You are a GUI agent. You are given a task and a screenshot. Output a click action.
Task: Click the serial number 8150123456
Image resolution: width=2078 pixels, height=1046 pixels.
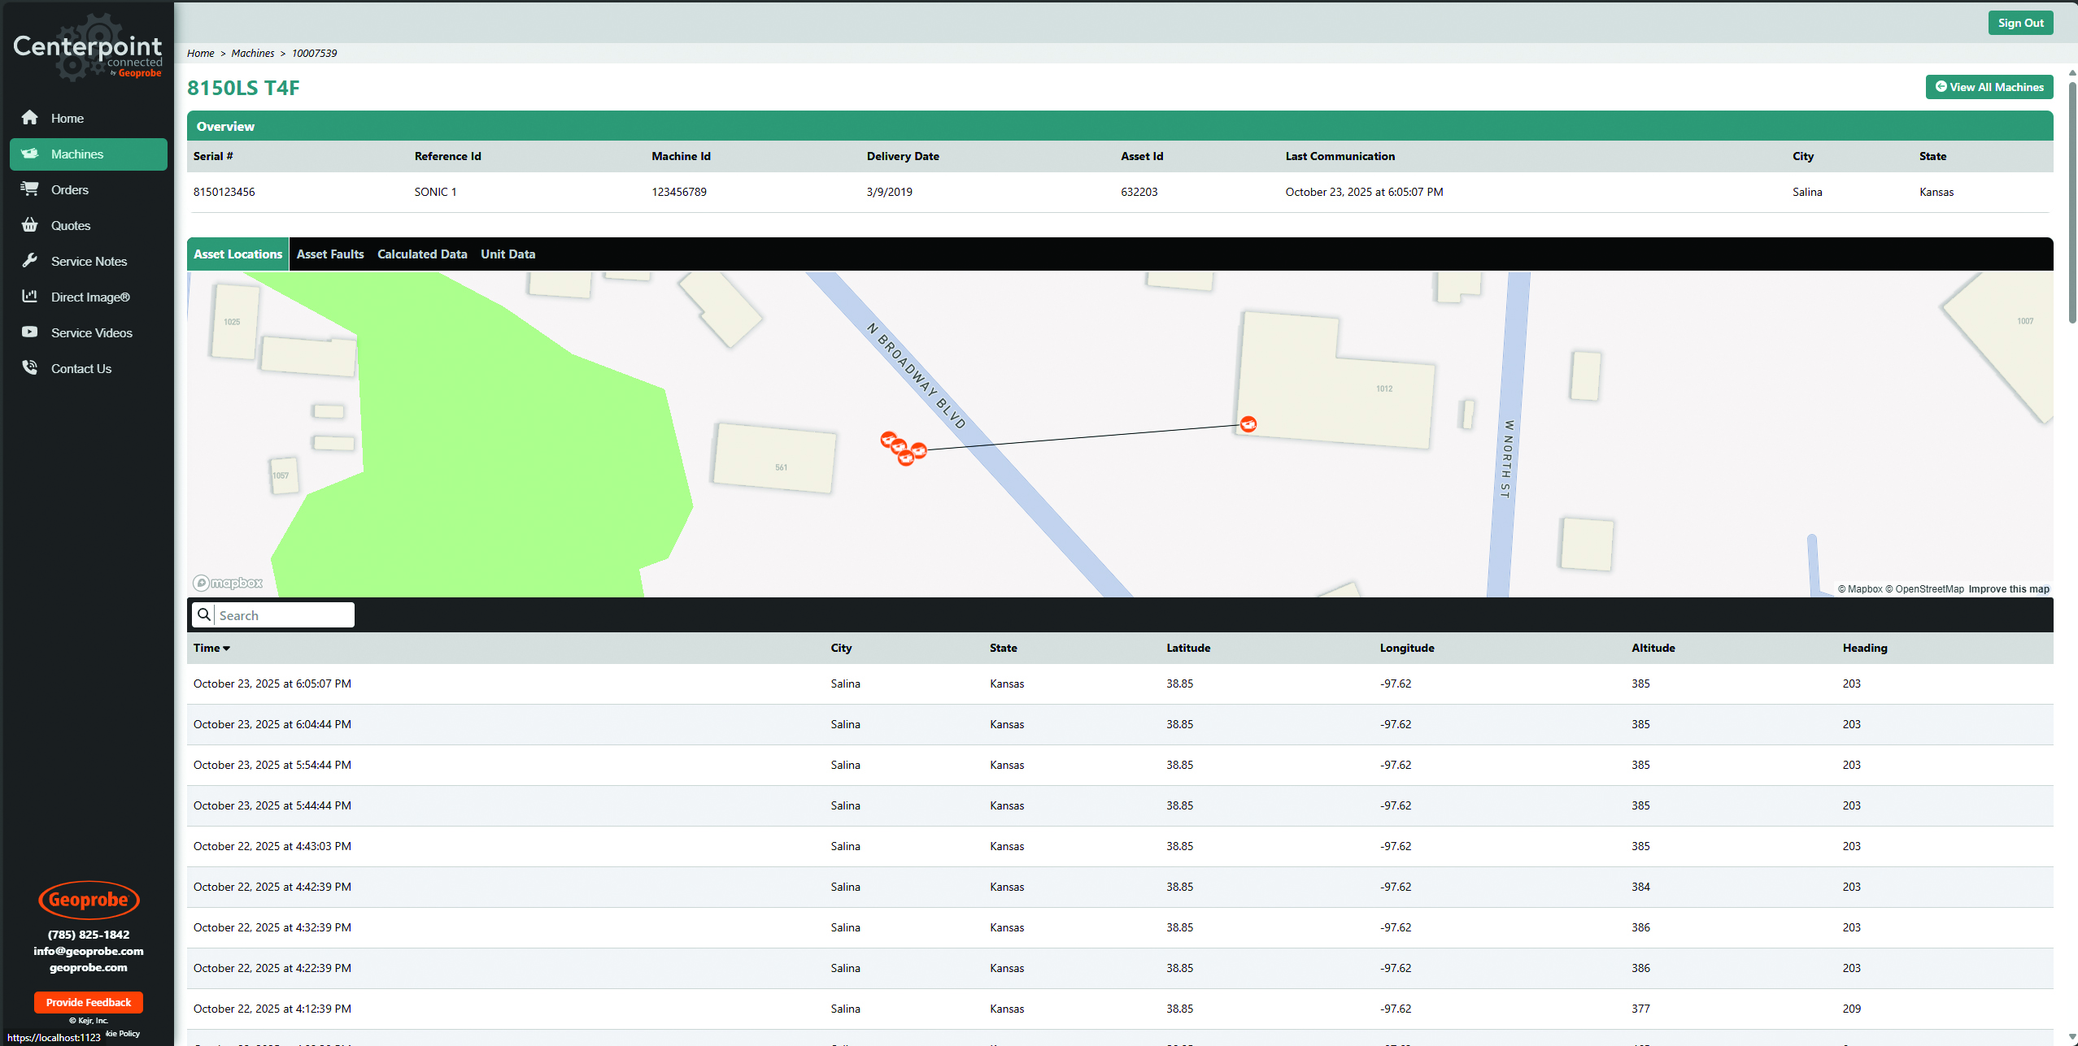(224, 192)
